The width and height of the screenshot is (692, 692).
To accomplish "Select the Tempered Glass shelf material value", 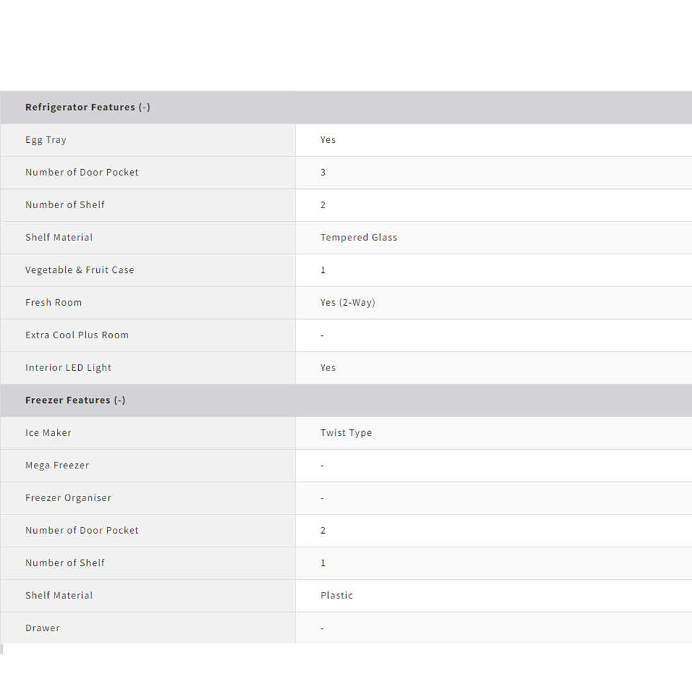I will (359, 237).
